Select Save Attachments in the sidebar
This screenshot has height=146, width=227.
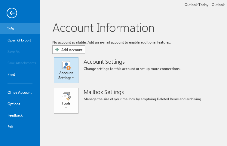(x=22, y=63)
